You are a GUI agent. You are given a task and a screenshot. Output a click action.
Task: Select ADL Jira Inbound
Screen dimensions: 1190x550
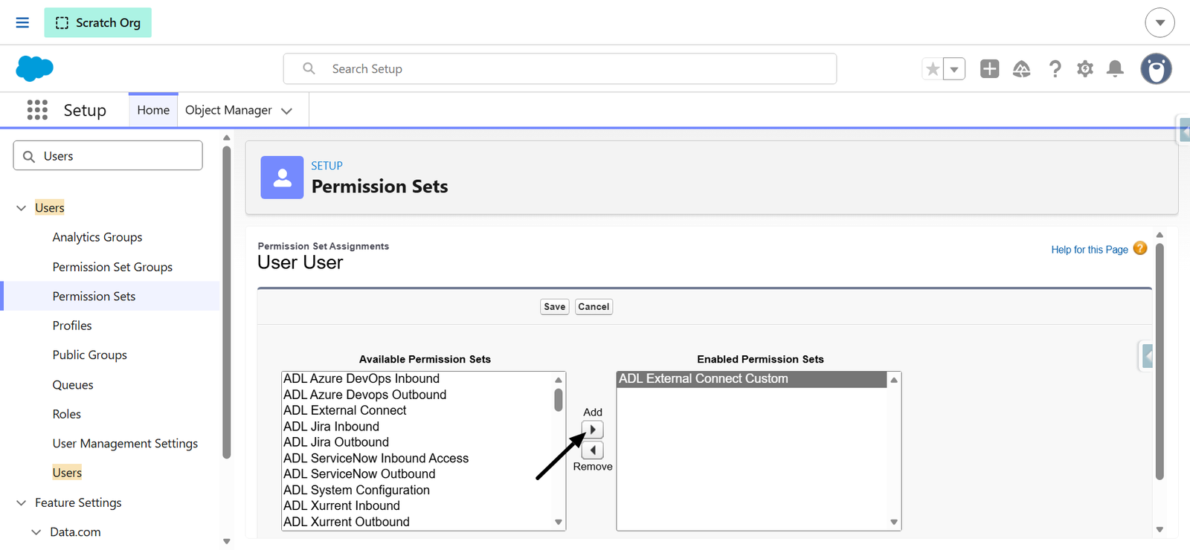[x=331, y=427]
